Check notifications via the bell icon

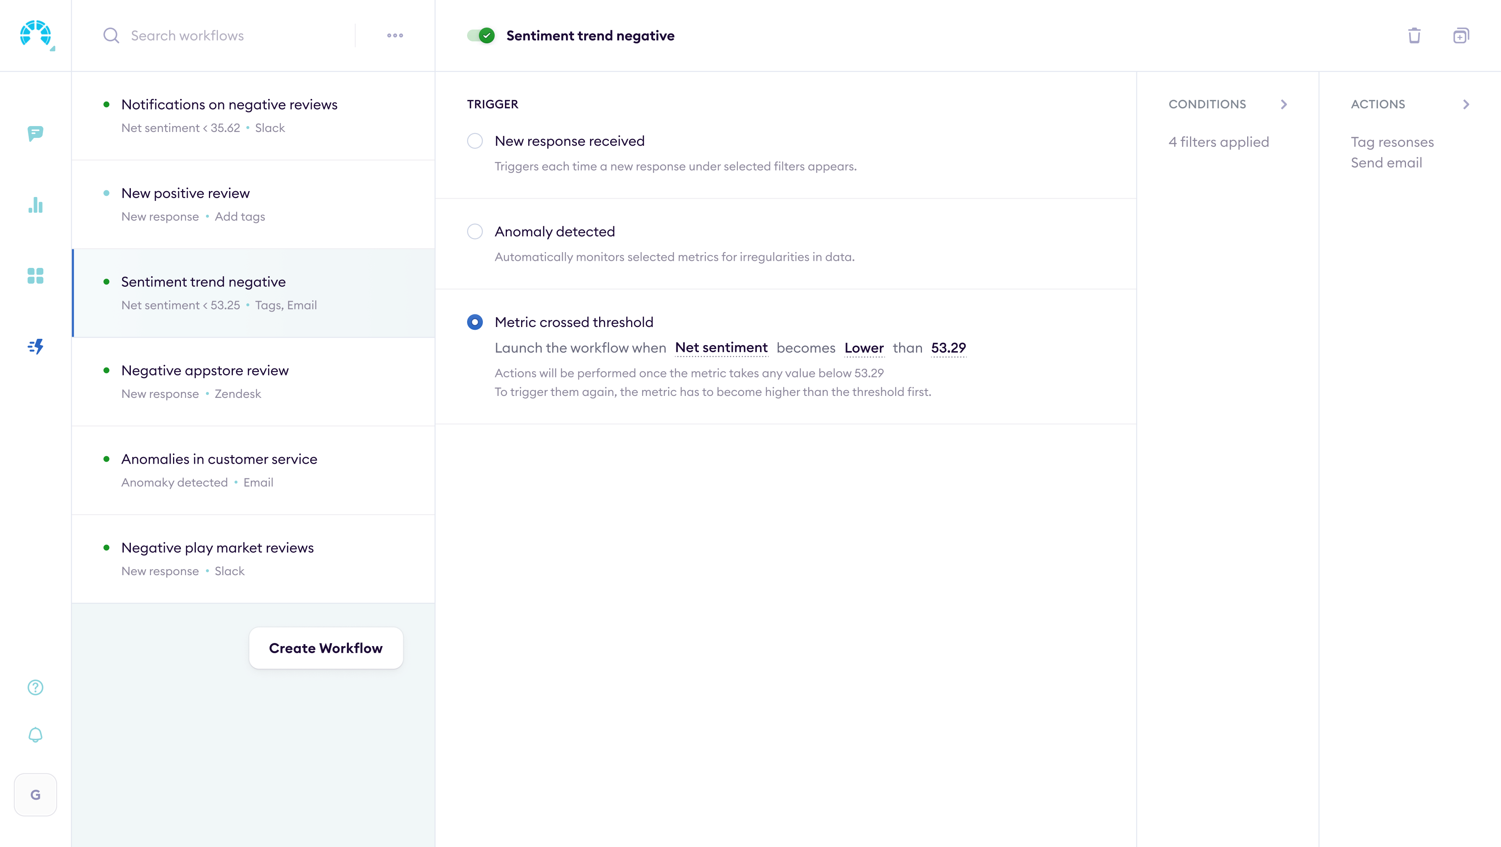click(35, 735)
